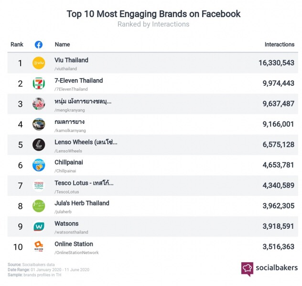Click the mengkranyang profile picture

tap(39, 104)
